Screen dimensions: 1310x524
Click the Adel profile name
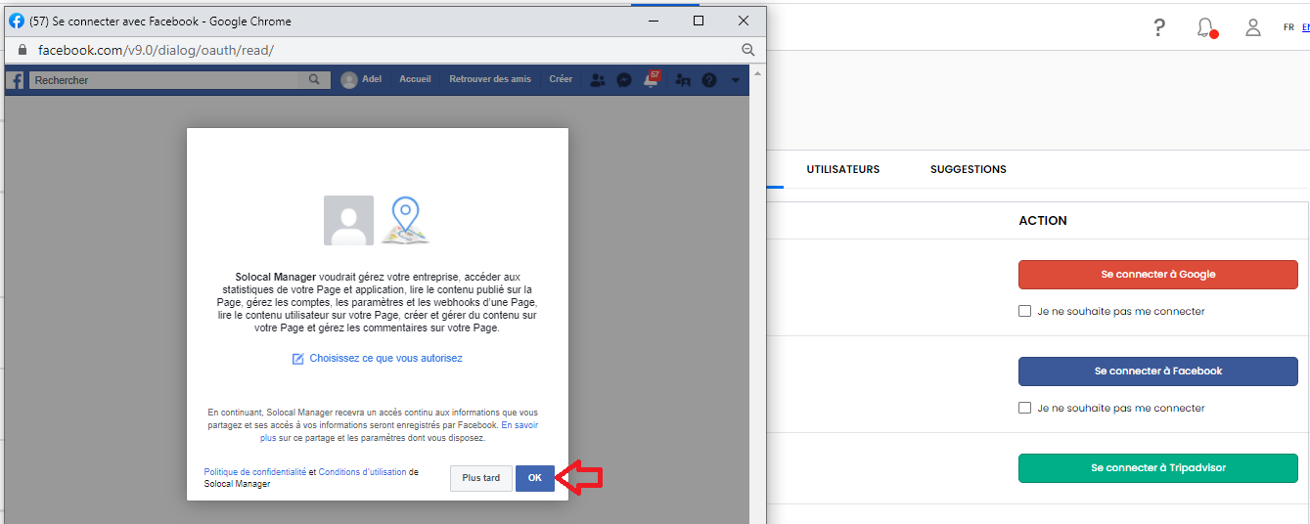[x=372, y=79]
